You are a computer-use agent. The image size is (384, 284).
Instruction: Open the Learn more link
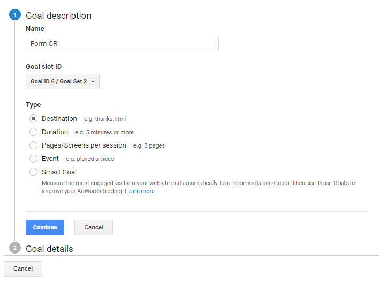point(140,191)
